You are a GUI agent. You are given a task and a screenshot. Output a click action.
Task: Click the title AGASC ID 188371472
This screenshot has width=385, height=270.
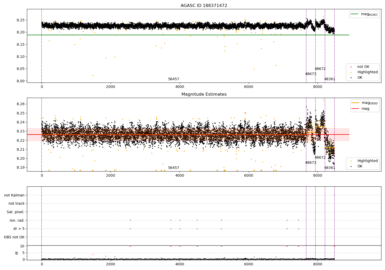204,5
